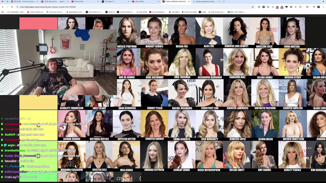Open the algocademy.com bookmark
The width and height of the screenshot is (326, 183).
tap(74, 12)
